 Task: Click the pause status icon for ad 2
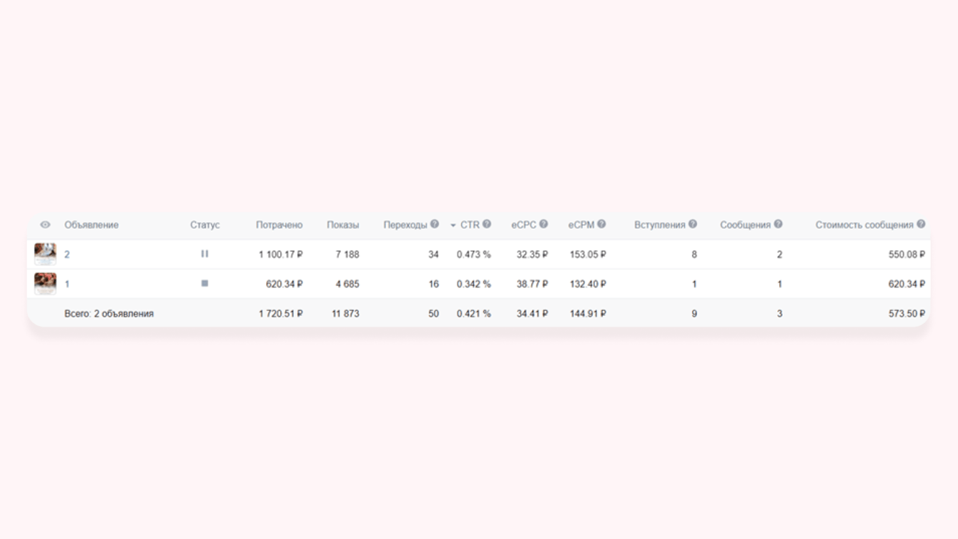(x=204, y=254)
